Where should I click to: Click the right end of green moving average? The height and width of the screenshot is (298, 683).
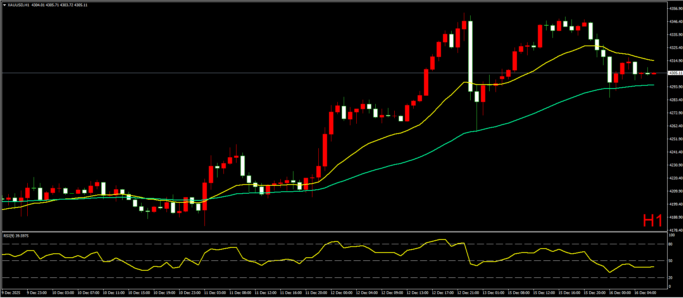coord(654,85)
